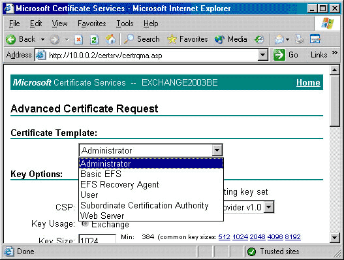Click the 4096 key size link

click(275, 237)
